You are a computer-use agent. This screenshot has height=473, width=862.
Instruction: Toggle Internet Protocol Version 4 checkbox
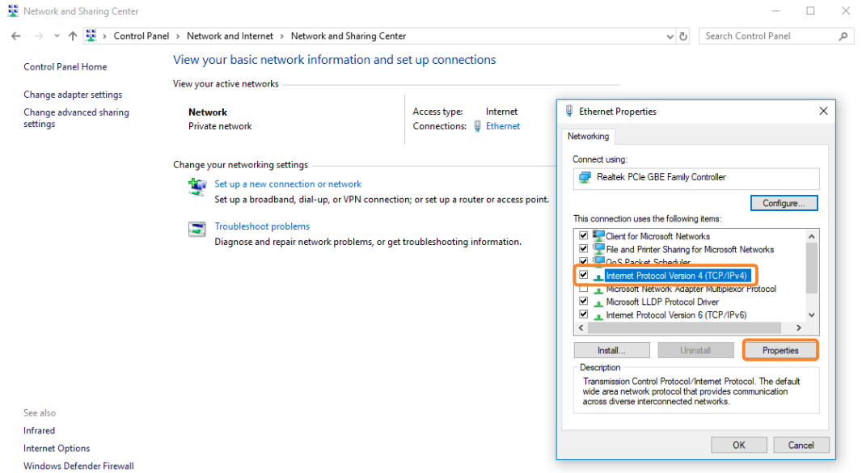(x=583, y=274)
